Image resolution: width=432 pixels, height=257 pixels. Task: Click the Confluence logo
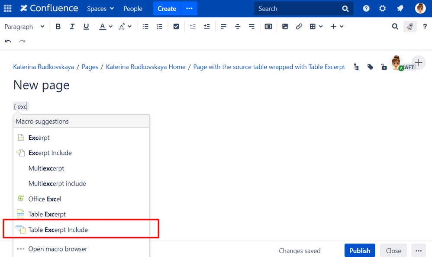49,8
